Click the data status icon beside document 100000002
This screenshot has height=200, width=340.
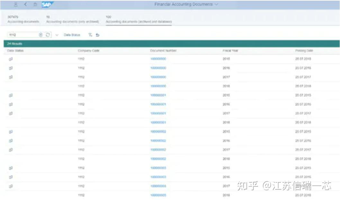coord(11,131)
